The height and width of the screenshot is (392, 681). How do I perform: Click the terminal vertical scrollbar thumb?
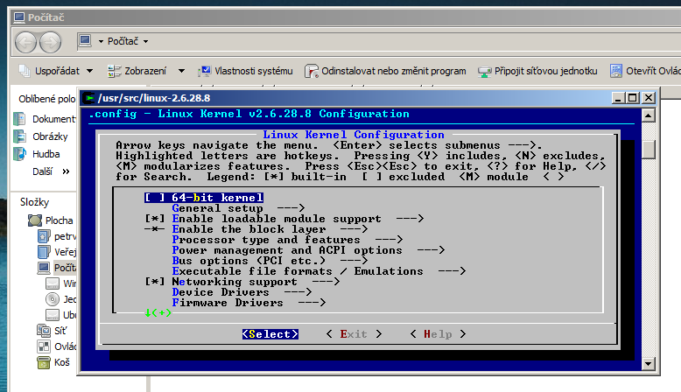[649, 149]
